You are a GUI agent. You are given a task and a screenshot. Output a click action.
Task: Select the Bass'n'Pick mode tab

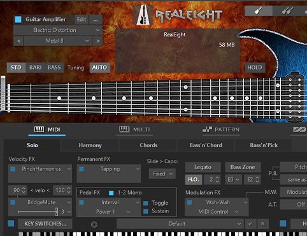tap(264, 145)
